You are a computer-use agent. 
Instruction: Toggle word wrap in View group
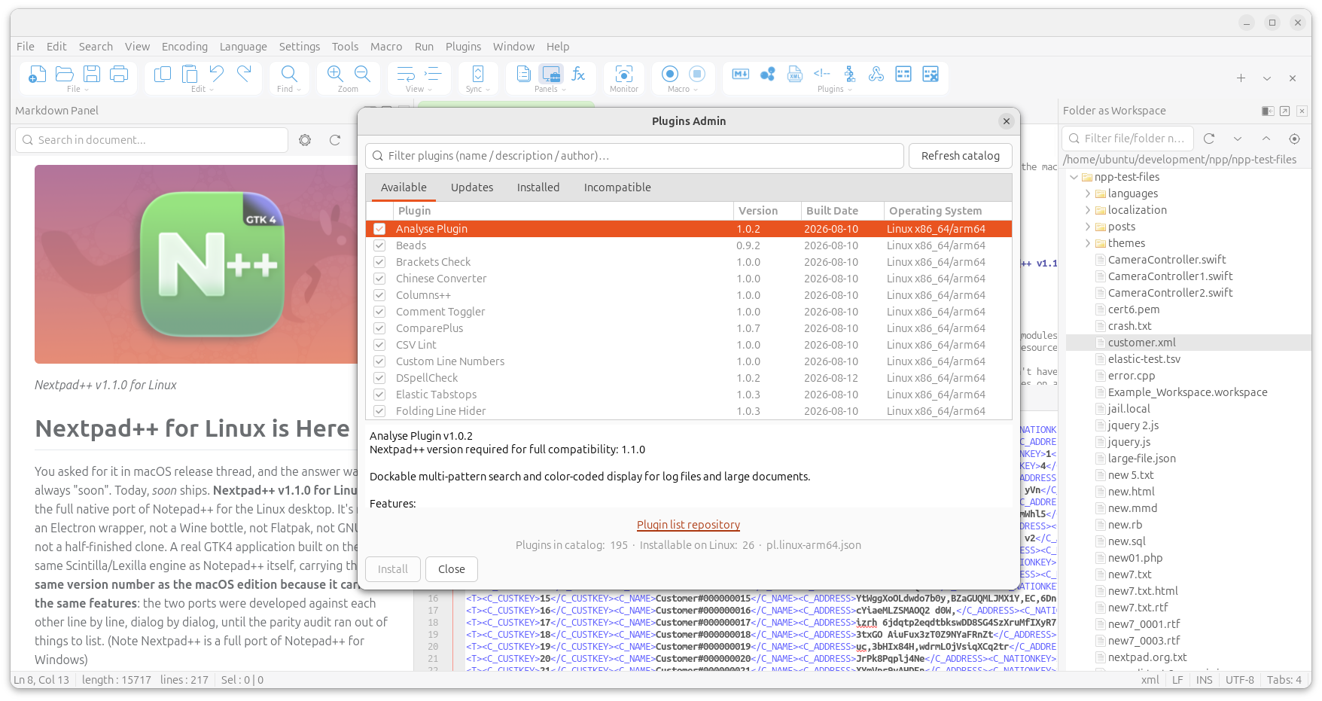[x=406, y=74]
